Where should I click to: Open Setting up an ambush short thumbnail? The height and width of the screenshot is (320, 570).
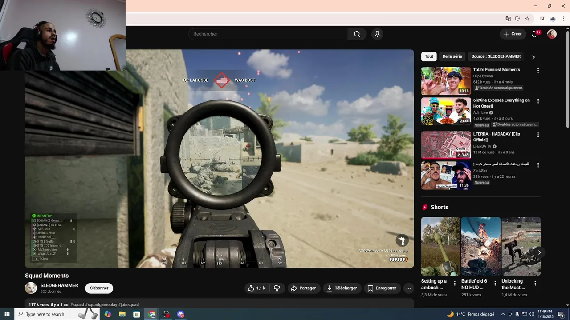point(441,246)
